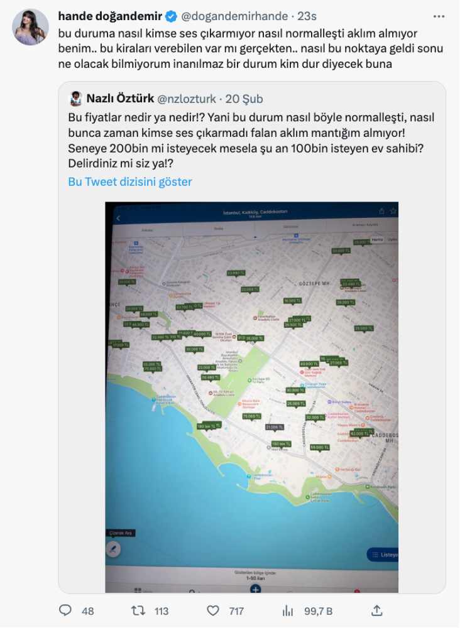Open the three-dot more options menu

(439, 16)
